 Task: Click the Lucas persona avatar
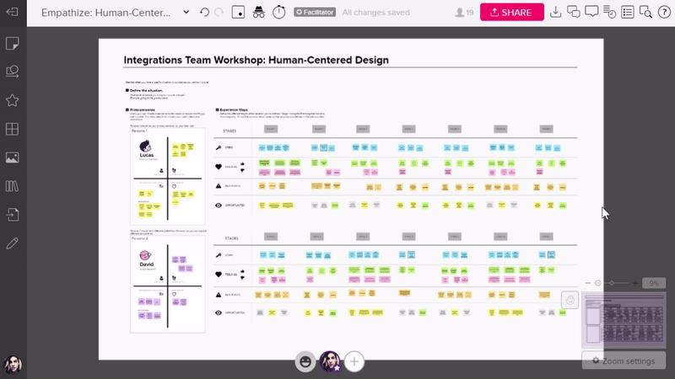[x=145, y=146]
